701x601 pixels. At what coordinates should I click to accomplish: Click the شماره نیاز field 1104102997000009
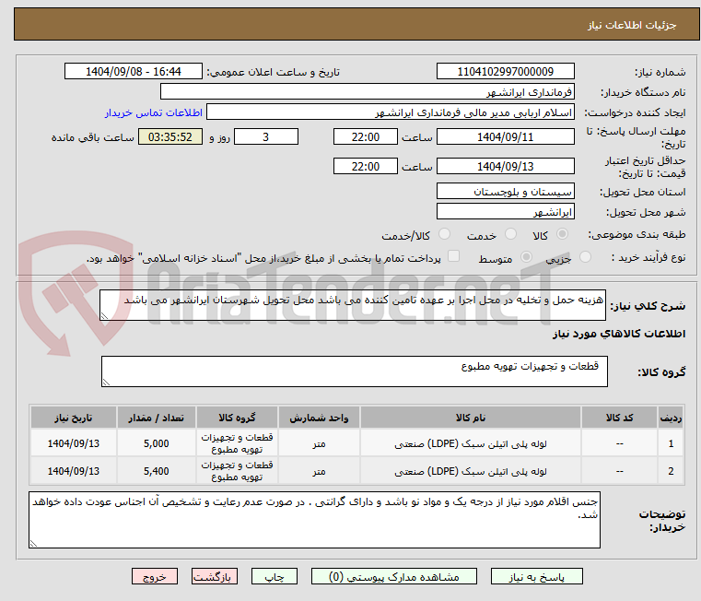tap(505, 72)
